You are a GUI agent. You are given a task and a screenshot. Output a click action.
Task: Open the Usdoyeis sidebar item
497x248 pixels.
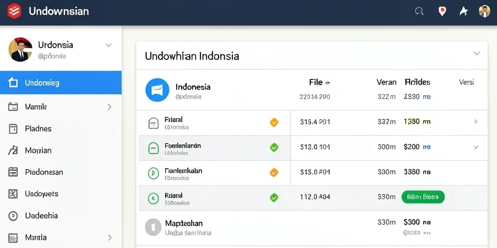[61, 194]
